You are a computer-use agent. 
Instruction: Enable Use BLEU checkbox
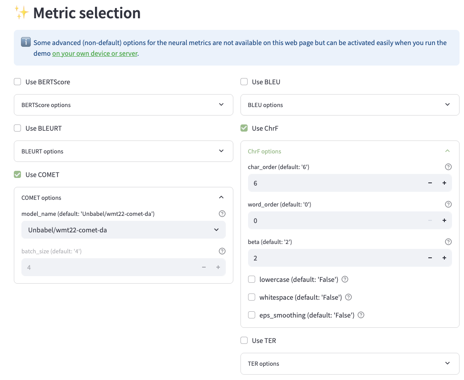click(x=244, y=82)
